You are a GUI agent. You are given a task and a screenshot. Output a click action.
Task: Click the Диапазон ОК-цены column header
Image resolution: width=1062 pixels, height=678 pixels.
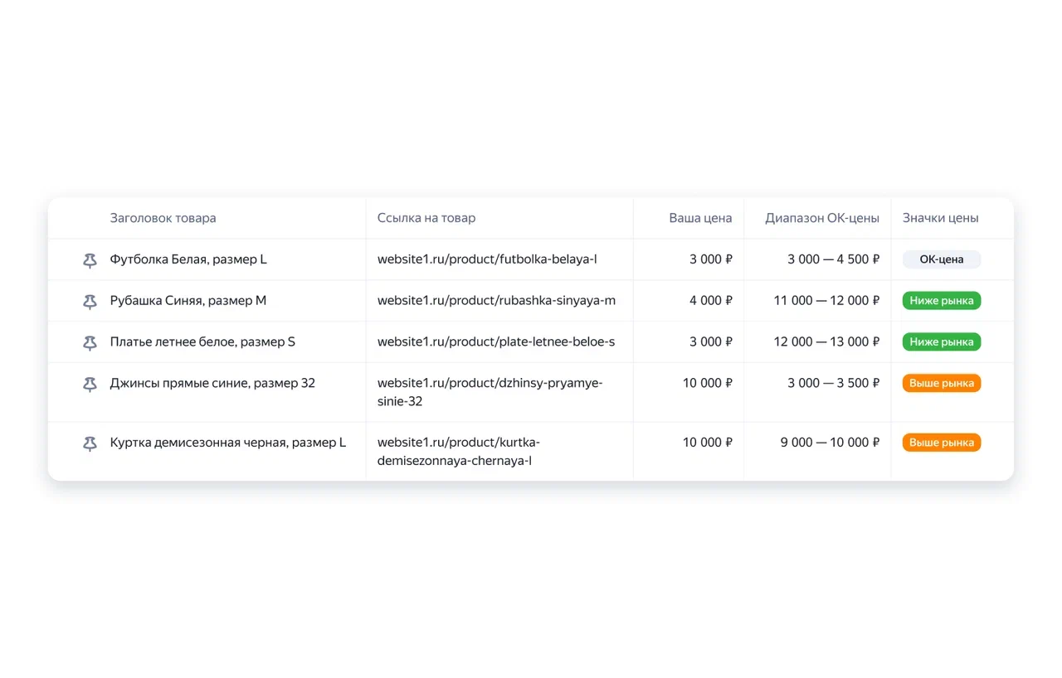[821, 218]
